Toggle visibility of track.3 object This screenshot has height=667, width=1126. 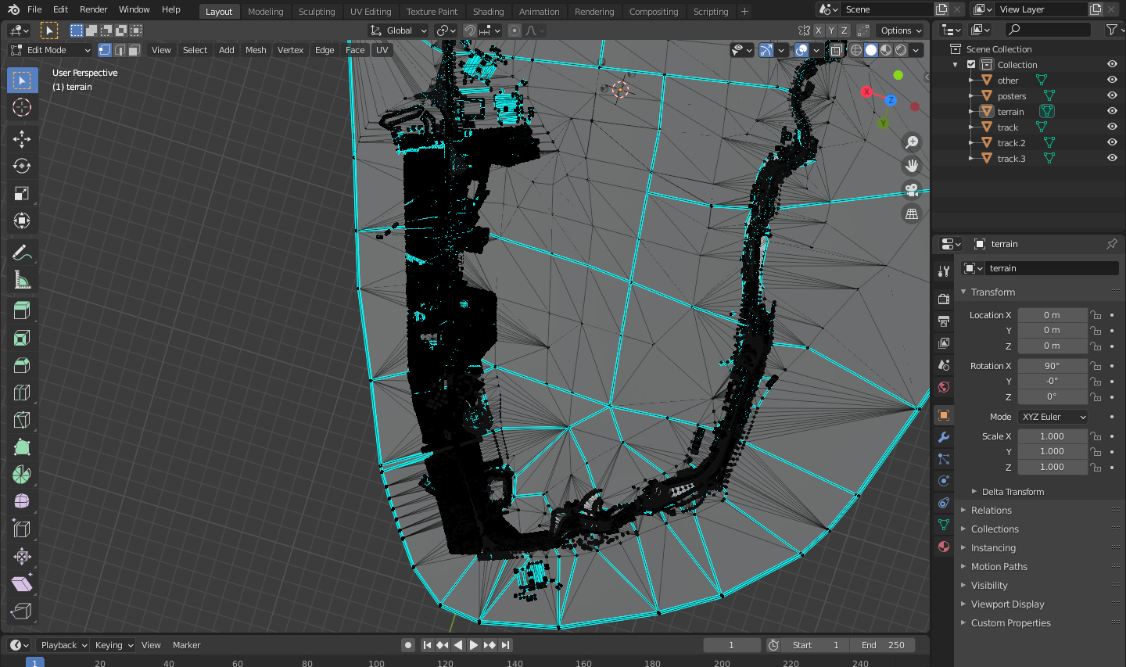tap(1112, 158)
